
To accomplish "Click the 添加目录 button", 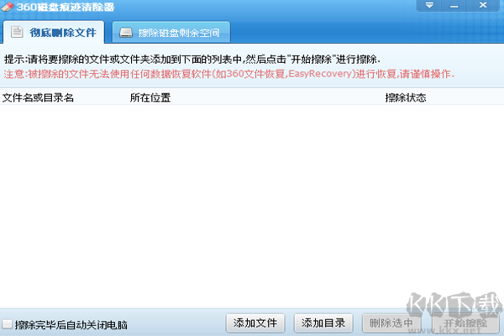I will coord(323,323).
